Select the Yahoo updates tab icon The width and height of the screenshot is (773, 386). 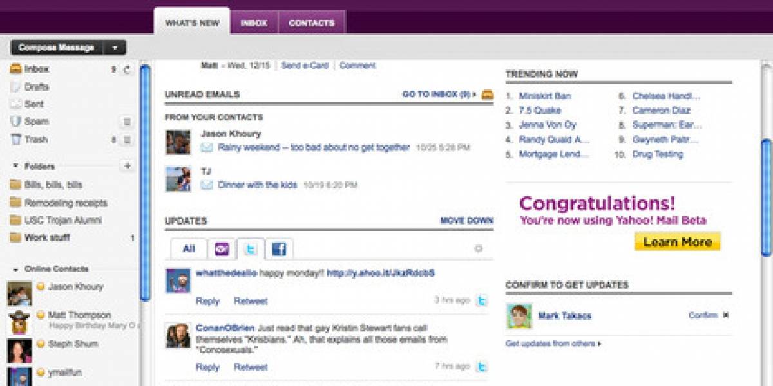[222, 249]
